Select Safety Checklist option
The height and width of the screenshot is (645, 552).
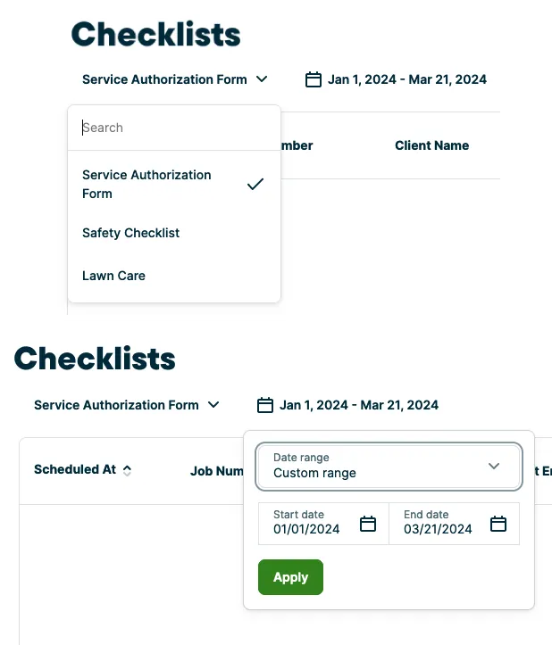tap(174, 233)
